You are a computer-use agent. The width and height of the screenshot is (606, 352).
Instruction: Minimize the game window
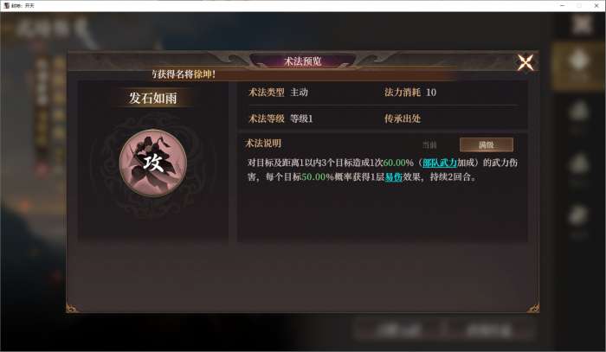563,5
